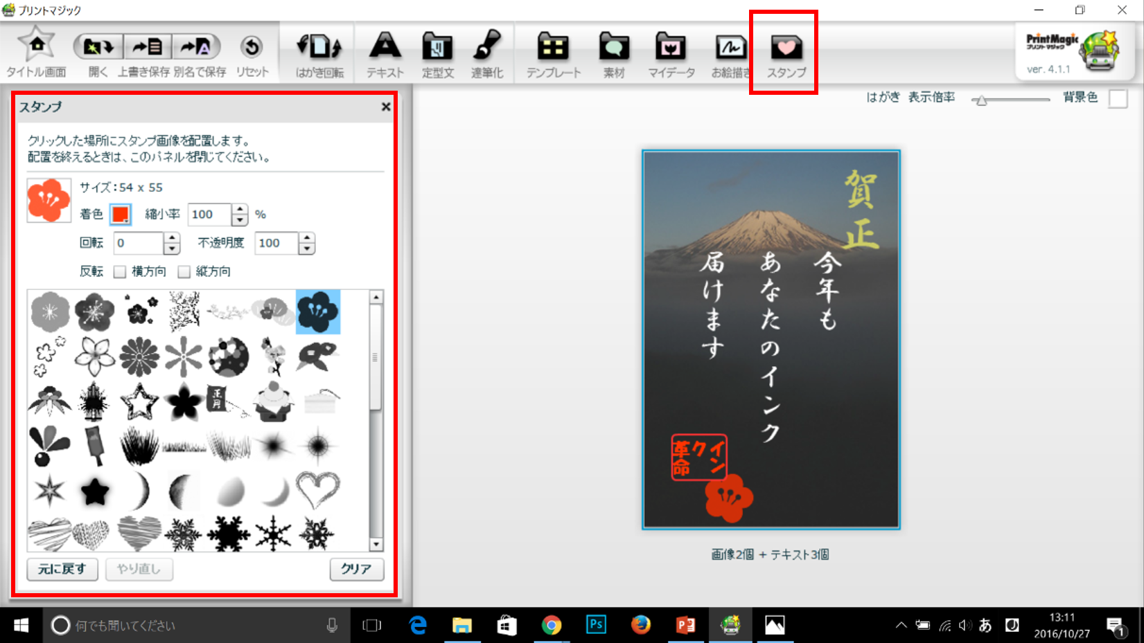Viewport: 1144px width, 643px height.
Task: Select the kagami mochi stamp
Action: pyautogui.click(x=273, y=401)
